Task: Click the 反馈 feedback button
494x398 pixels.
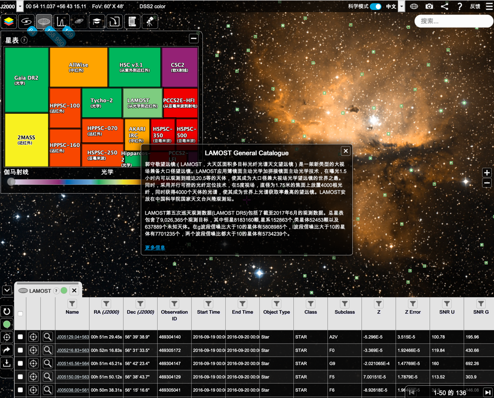Action: click(475, 7)
